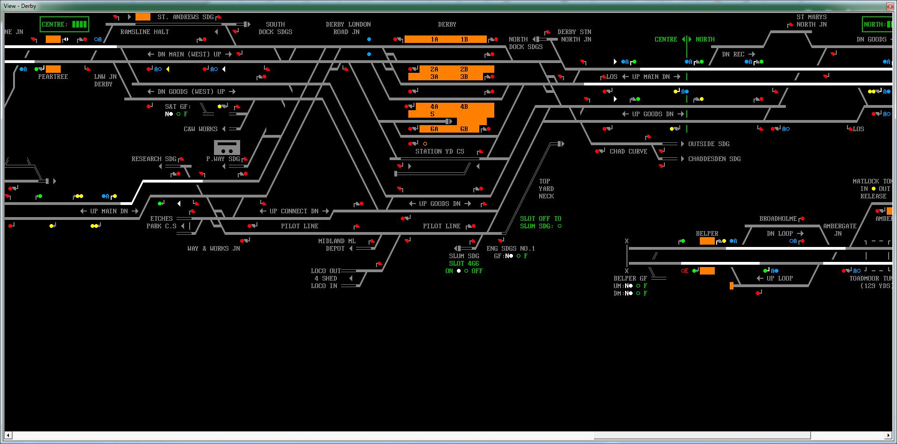Click the CENTRE status indicator box
Screen dimensions: 897x444
pos(64,24)
